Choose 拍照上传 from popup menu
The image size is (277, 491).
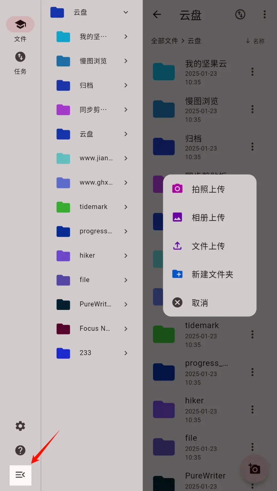[x=210, y=189]
